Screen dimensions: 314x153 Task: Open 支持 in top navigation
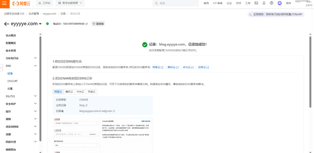pyautogui.click(x=238, y=3)
